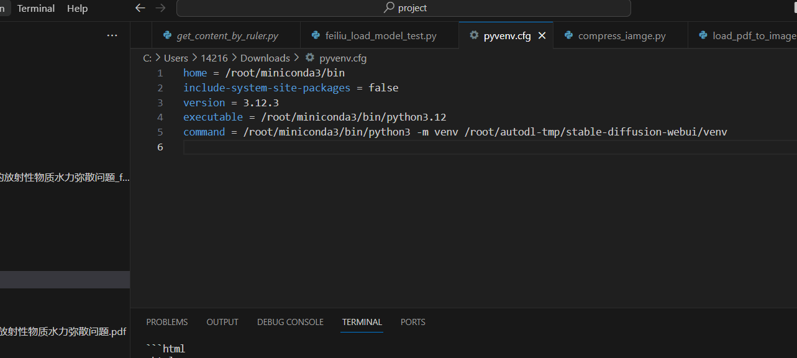Viewport: 797px width, 358px height.
Task: Click the 'home' key on line 1
Action: [195, 73]
